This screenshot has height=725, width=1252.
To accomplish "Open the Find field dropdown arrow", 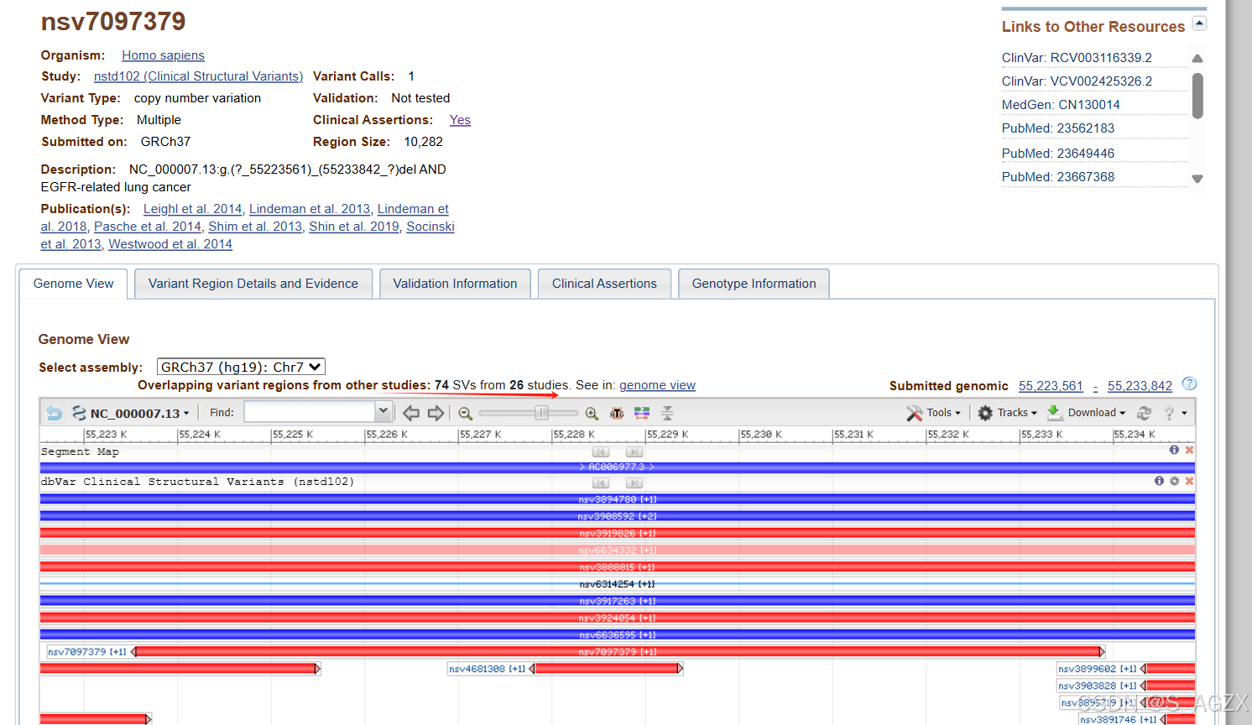I will tap(383, 412).
